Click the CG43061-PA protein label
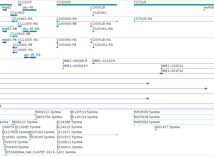 103,45
